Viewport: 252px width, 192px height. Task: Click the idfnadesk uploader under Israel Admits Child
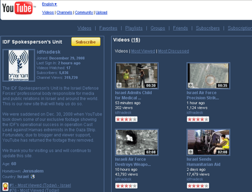(x=123, y=113)
